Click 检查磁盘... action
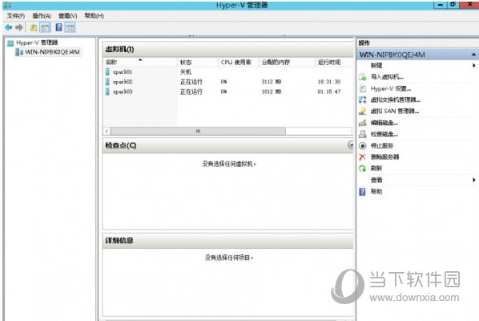This screenshot has height=321, width=479. click(x=384, y=134)
